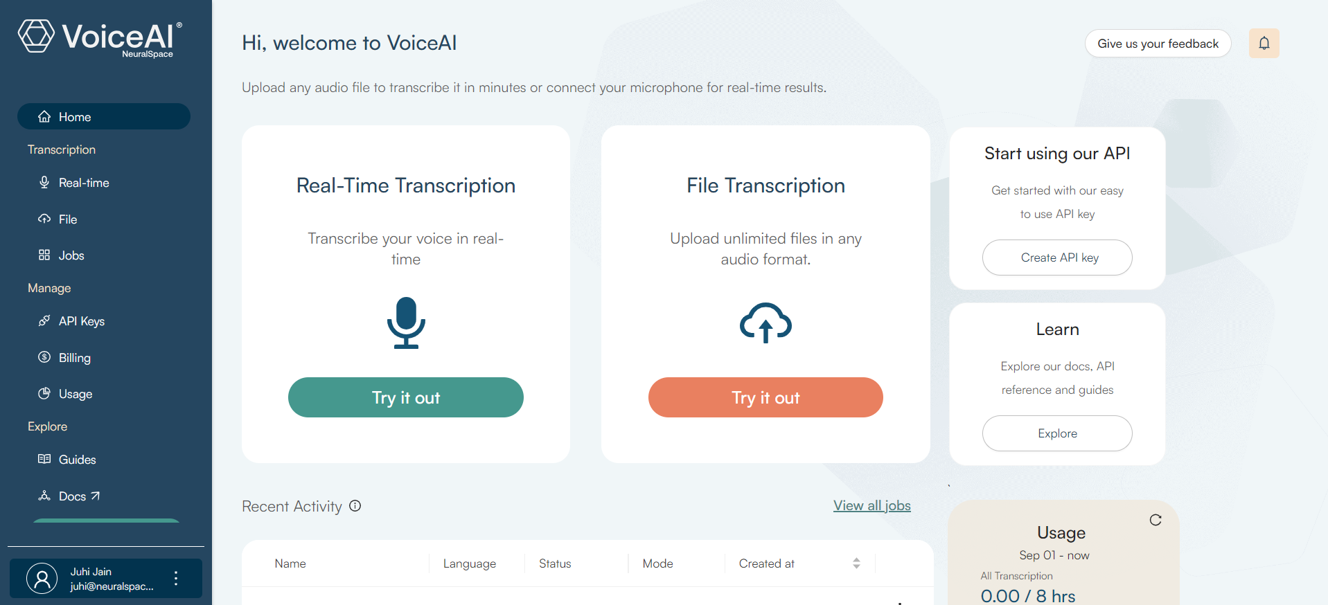This screenshot has width=1328, height=605.
Task: Click Create API key button
Action: coord(1057,258)
